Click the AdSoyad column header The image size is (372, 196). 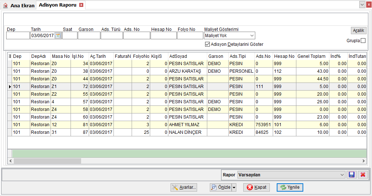(x=187, y=56)
